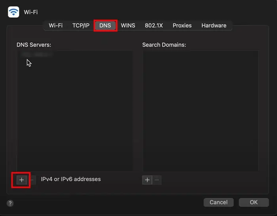Switch to the Wi-Fi tab
Viewport: 277px width, 216px height.
click(x=55, y=25)
